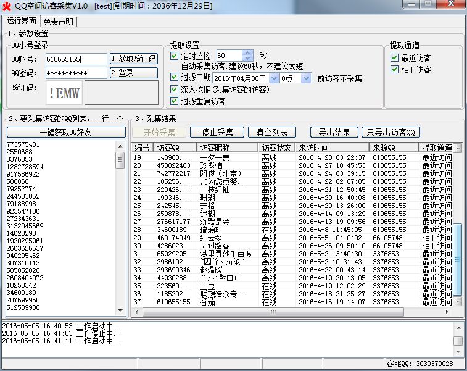This screenshot has height=371, width=467.
Task: Click the 清空列表 button
Action: coord(272,132)
